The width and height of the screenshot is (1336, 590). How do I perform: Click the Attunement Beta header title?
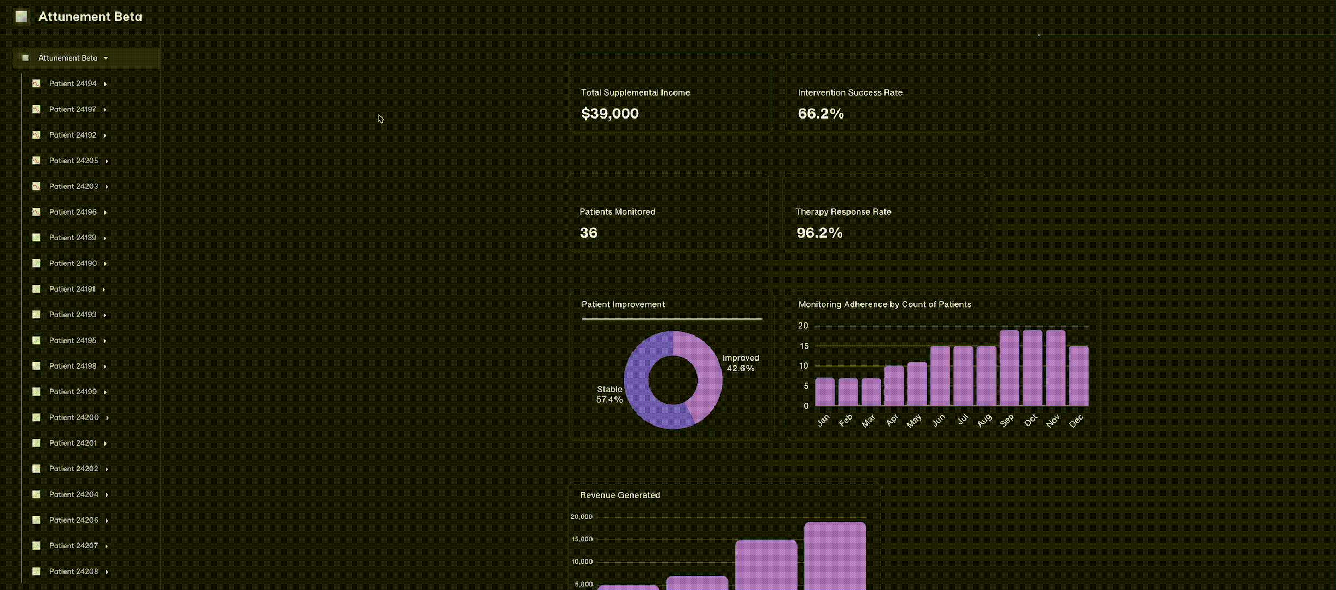(90, 17)
